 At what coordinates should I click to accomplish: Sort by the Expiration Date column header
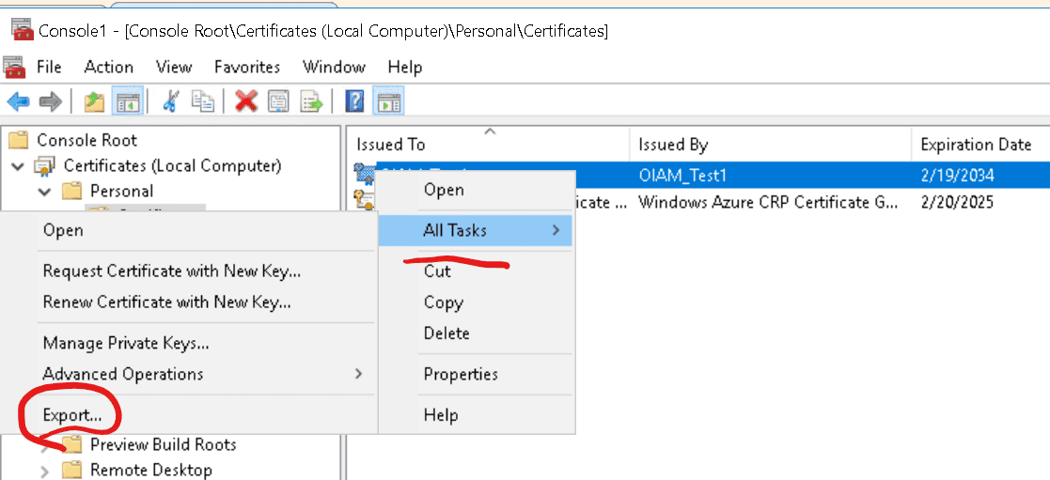click(975, 145)
